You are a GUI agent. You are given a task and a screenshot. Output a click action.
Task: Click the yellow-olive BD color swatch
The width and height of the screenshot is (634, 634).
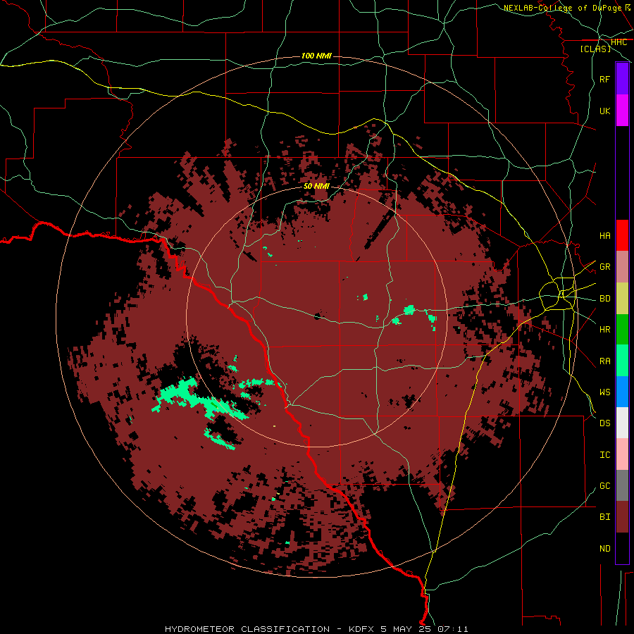point(622,299)
